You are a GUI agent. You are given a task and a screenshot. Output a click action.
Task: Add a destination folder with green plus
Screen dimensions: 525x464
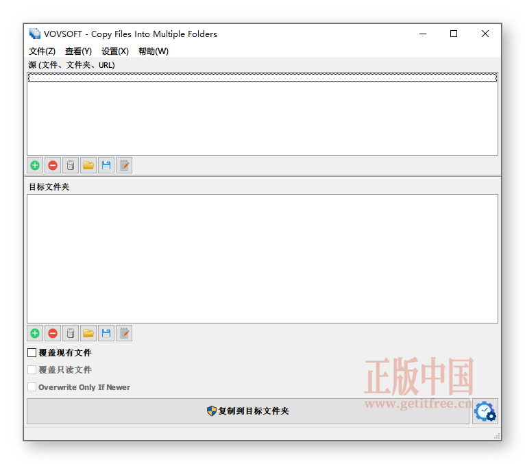pyautogui.click(x=35, y=334)
